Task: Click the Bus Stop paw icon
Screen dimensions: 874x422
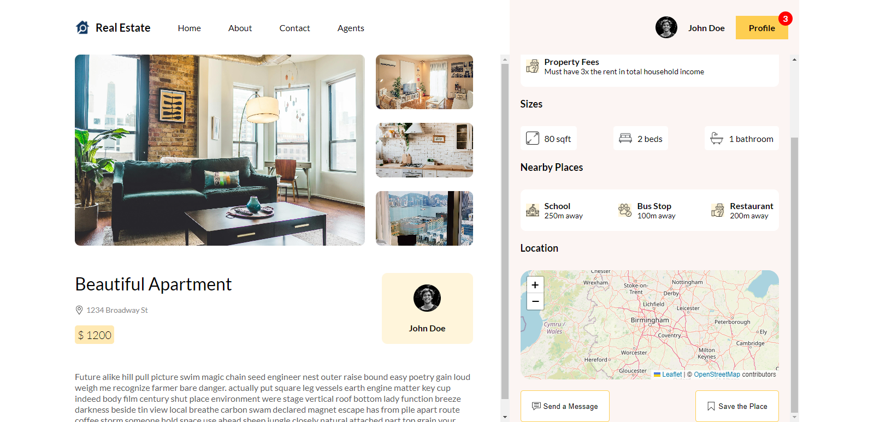Action: [625, 210]
